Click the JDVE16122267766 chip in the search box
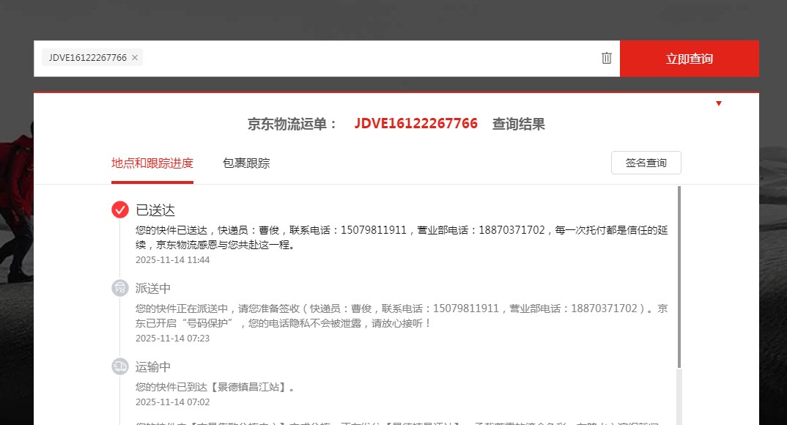The width and height of the screenshot is (787, 425). (87, 58)
